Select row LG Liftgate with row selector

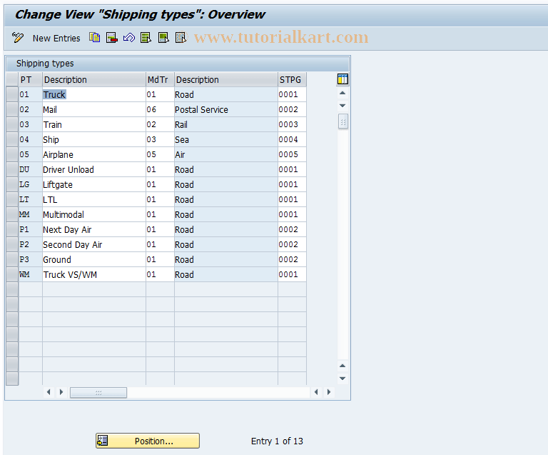point(12,185)
